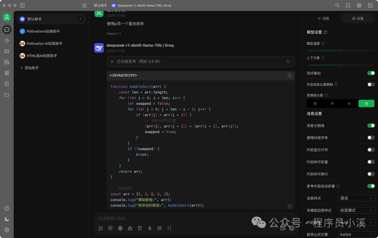Copy code using bottom copy icon
The width and height of the screenshot is (378, 238).
[x=290, y=207]
